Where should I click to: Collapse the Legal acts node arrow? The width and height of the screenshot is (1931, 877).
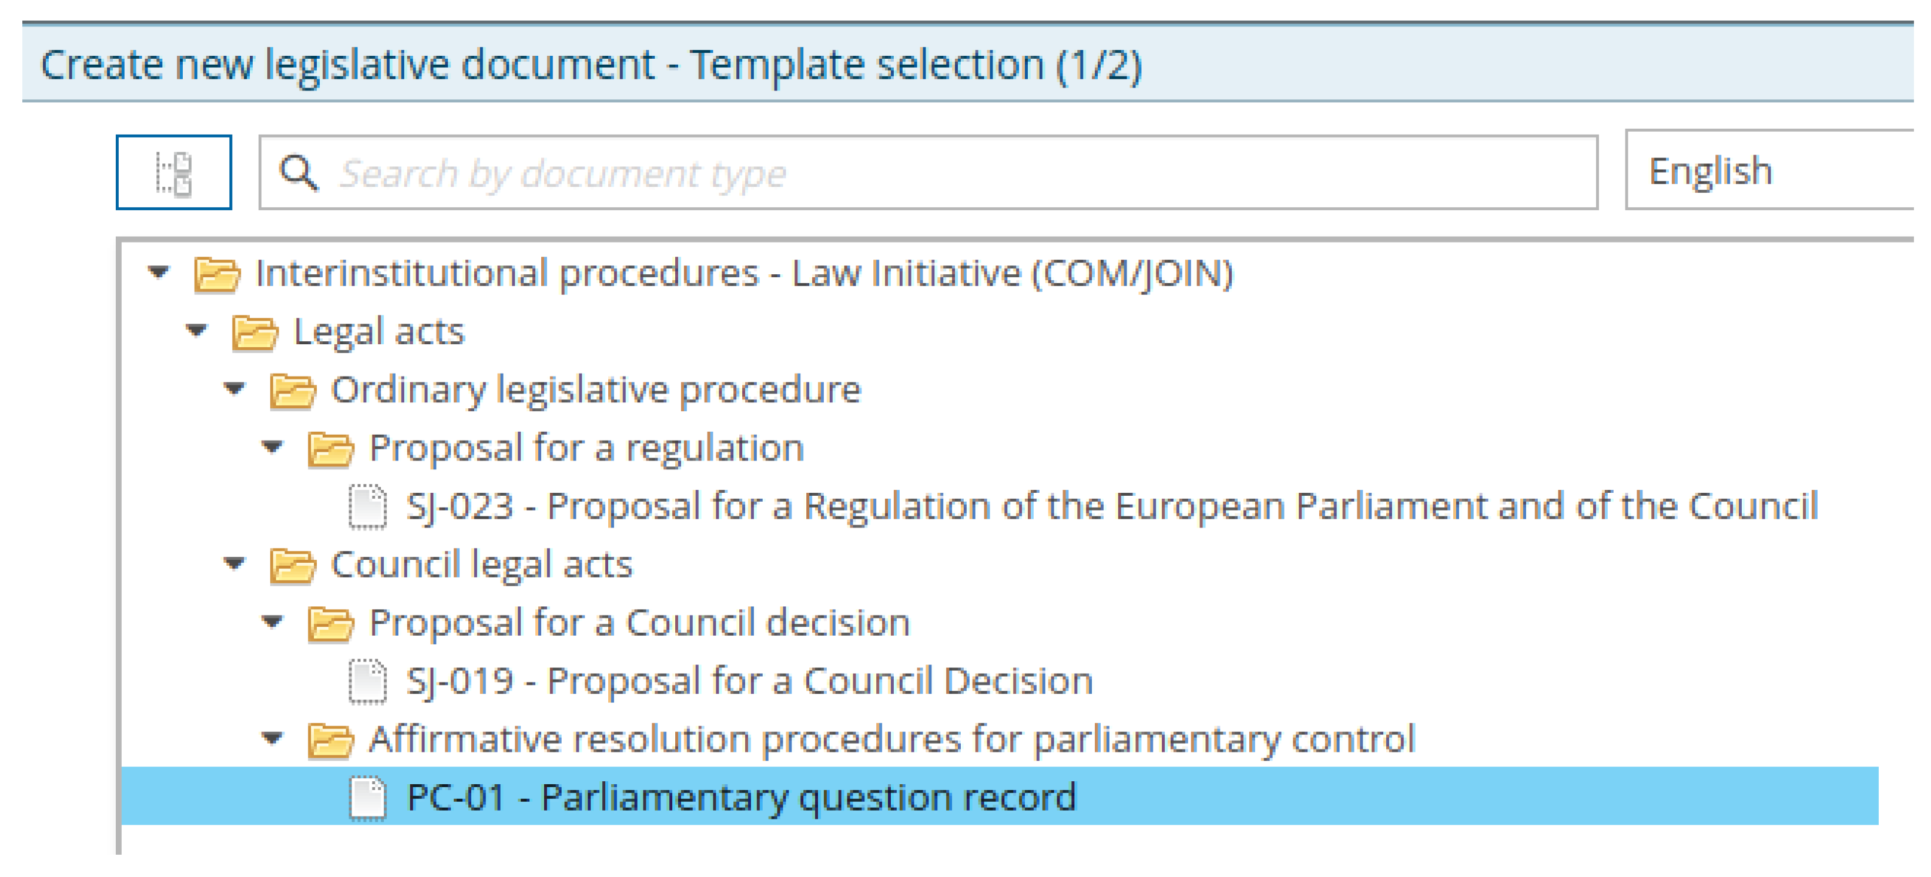[x=196, y=330]
